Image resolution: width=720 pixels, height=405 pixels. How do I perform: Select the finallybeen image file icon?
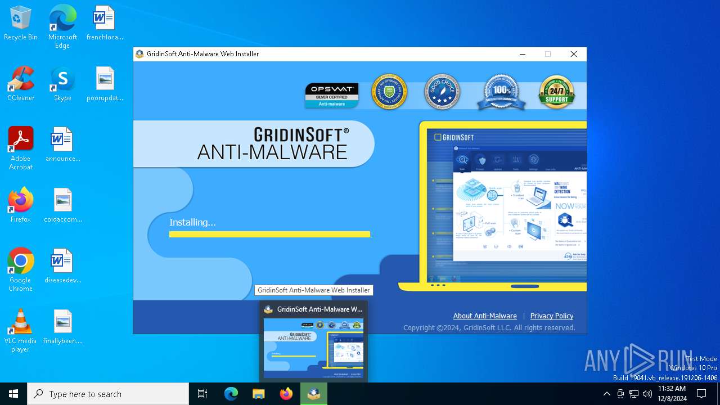click(x=62, y=327)
